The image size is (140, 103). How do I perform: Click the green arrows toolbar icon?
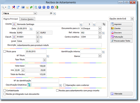click(31, 7)
